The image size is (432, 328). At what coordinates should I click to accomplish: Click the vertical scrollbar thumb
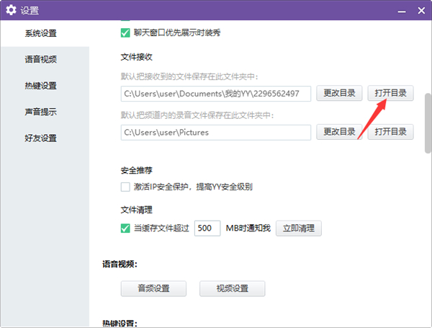[428, 123]
